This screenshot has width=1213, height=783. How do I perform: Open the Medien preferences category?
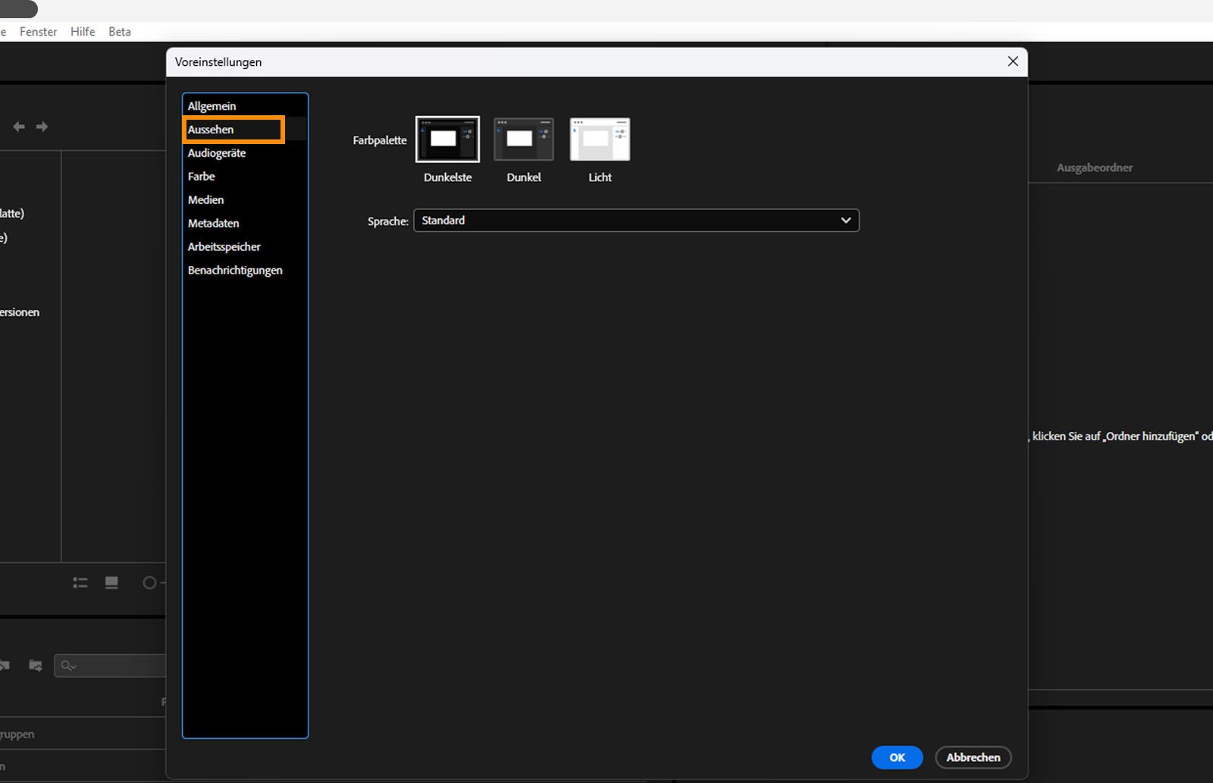206,200
